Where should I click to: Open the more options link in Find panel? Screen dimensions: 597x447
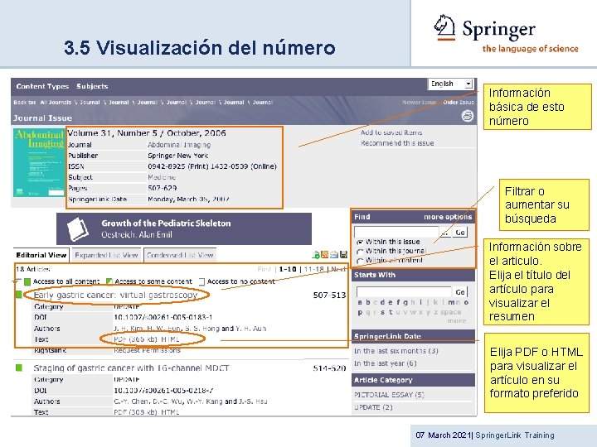448,217
